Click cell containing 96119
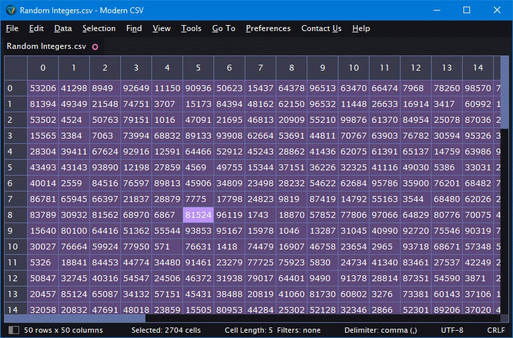Image resolution: width=513 pixels, height=338 pixels. (229, 215)
